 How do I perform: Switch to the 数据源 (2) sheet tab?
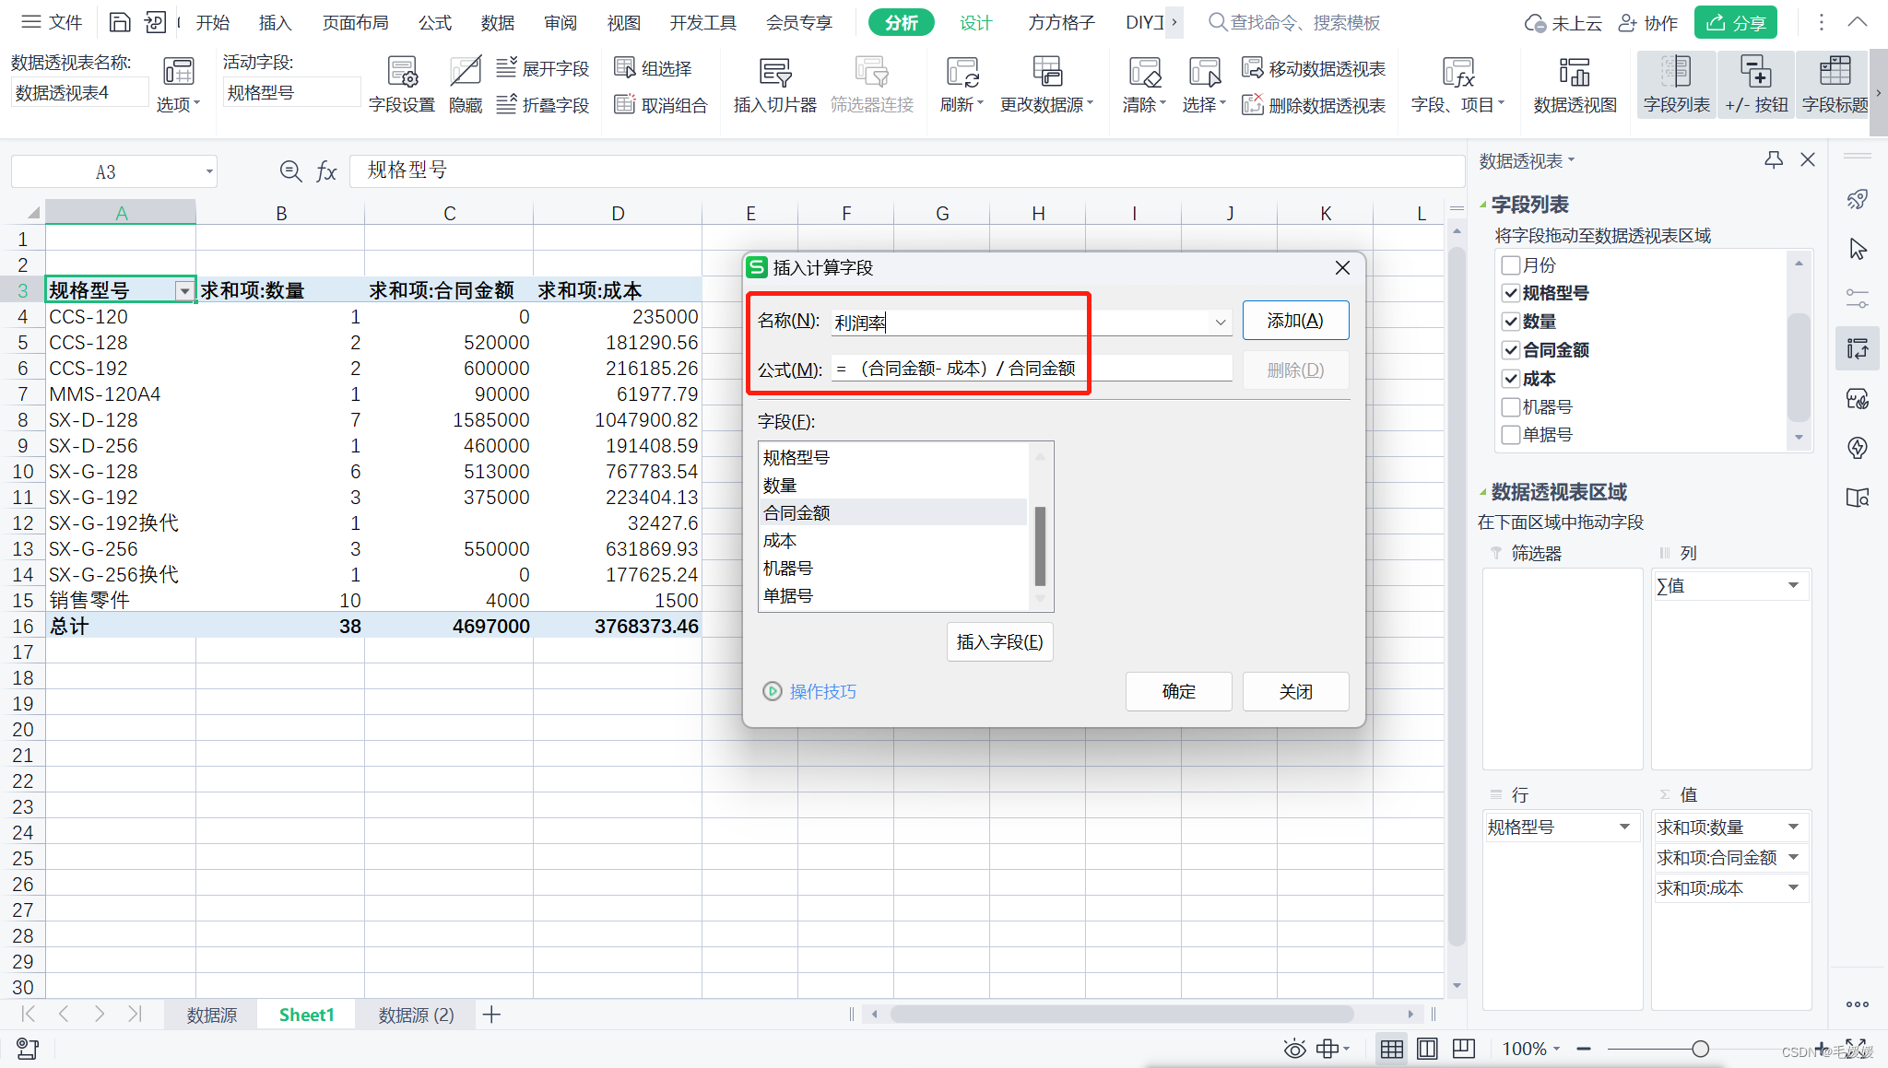click(x=417, y=1015)
